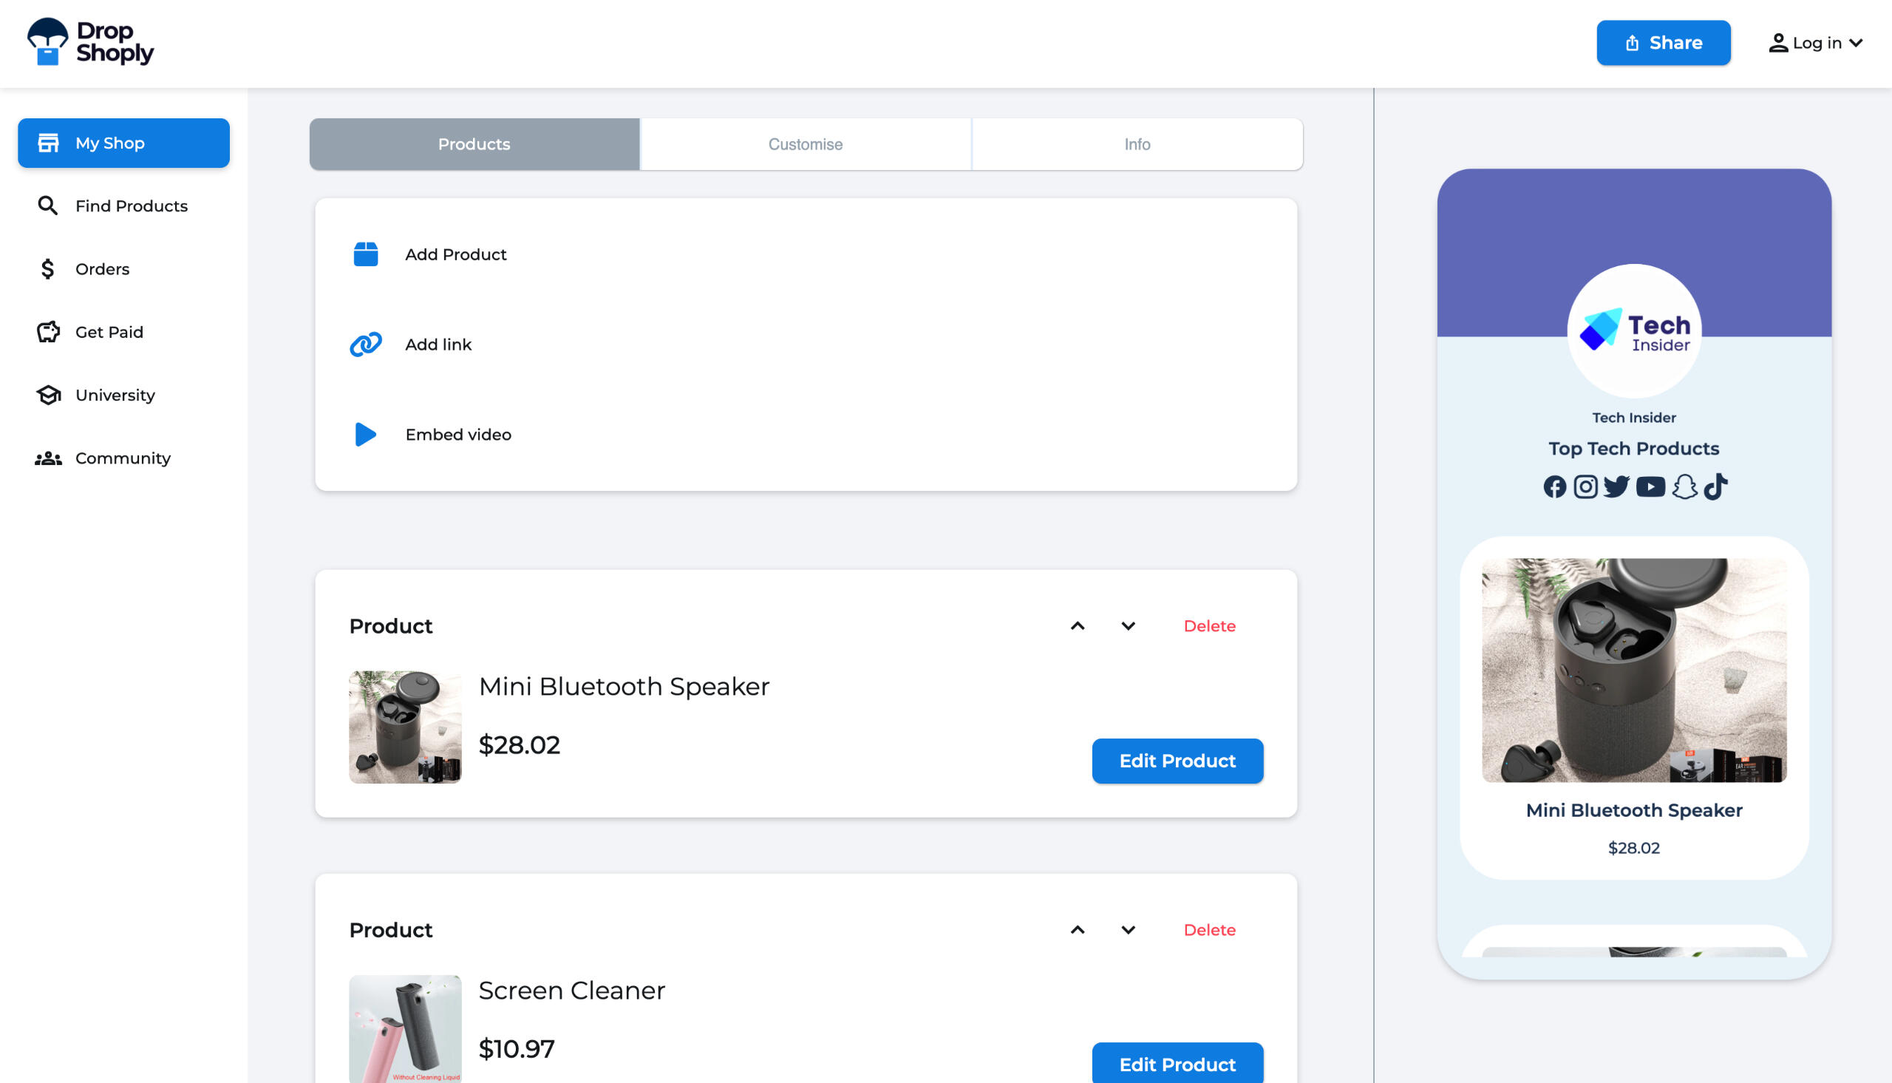Click the Add Product box icon

(x=366, y=254)
